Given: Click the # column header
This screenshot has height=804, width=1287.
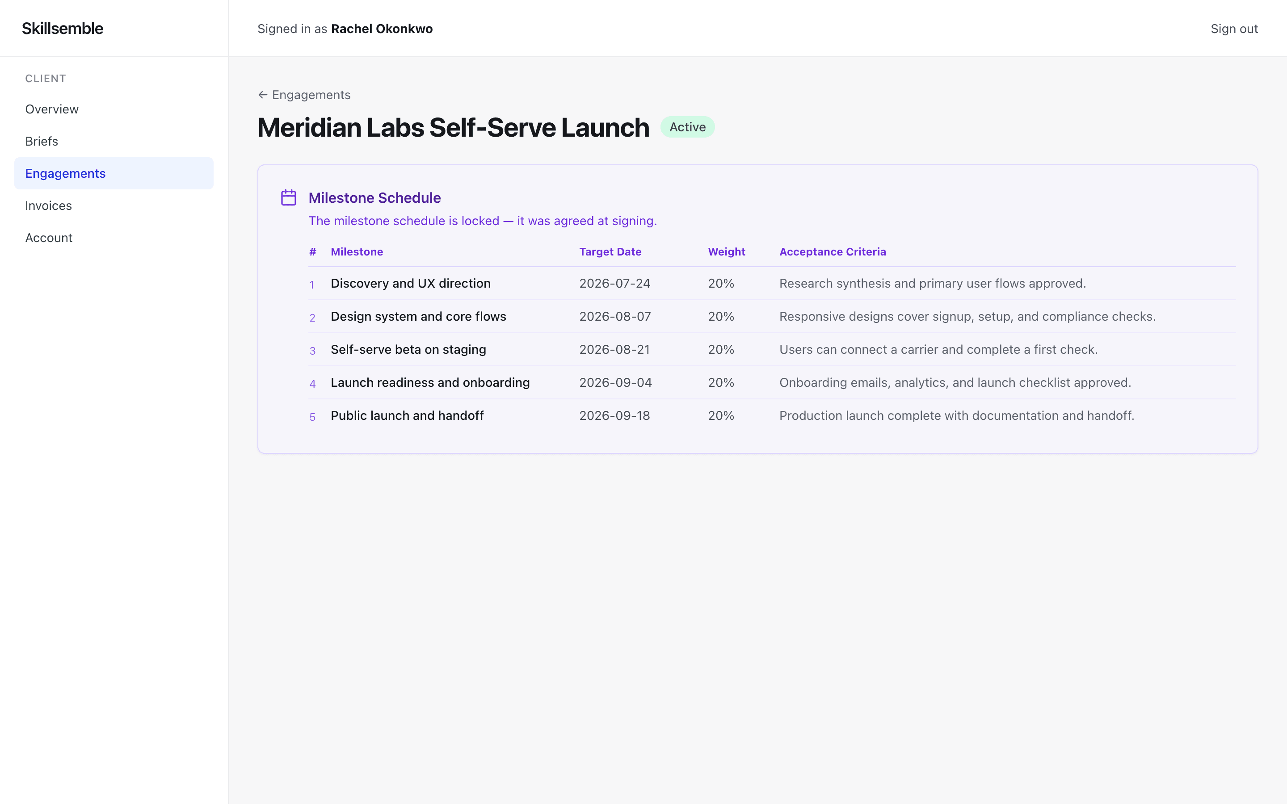Looking at the screenshot, I should coord(313,251).
